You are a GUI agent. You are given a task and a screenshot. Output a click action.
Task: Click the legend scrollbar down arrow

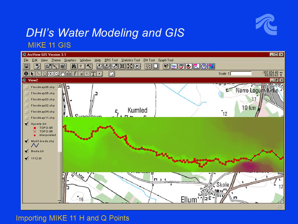(59, 202)
